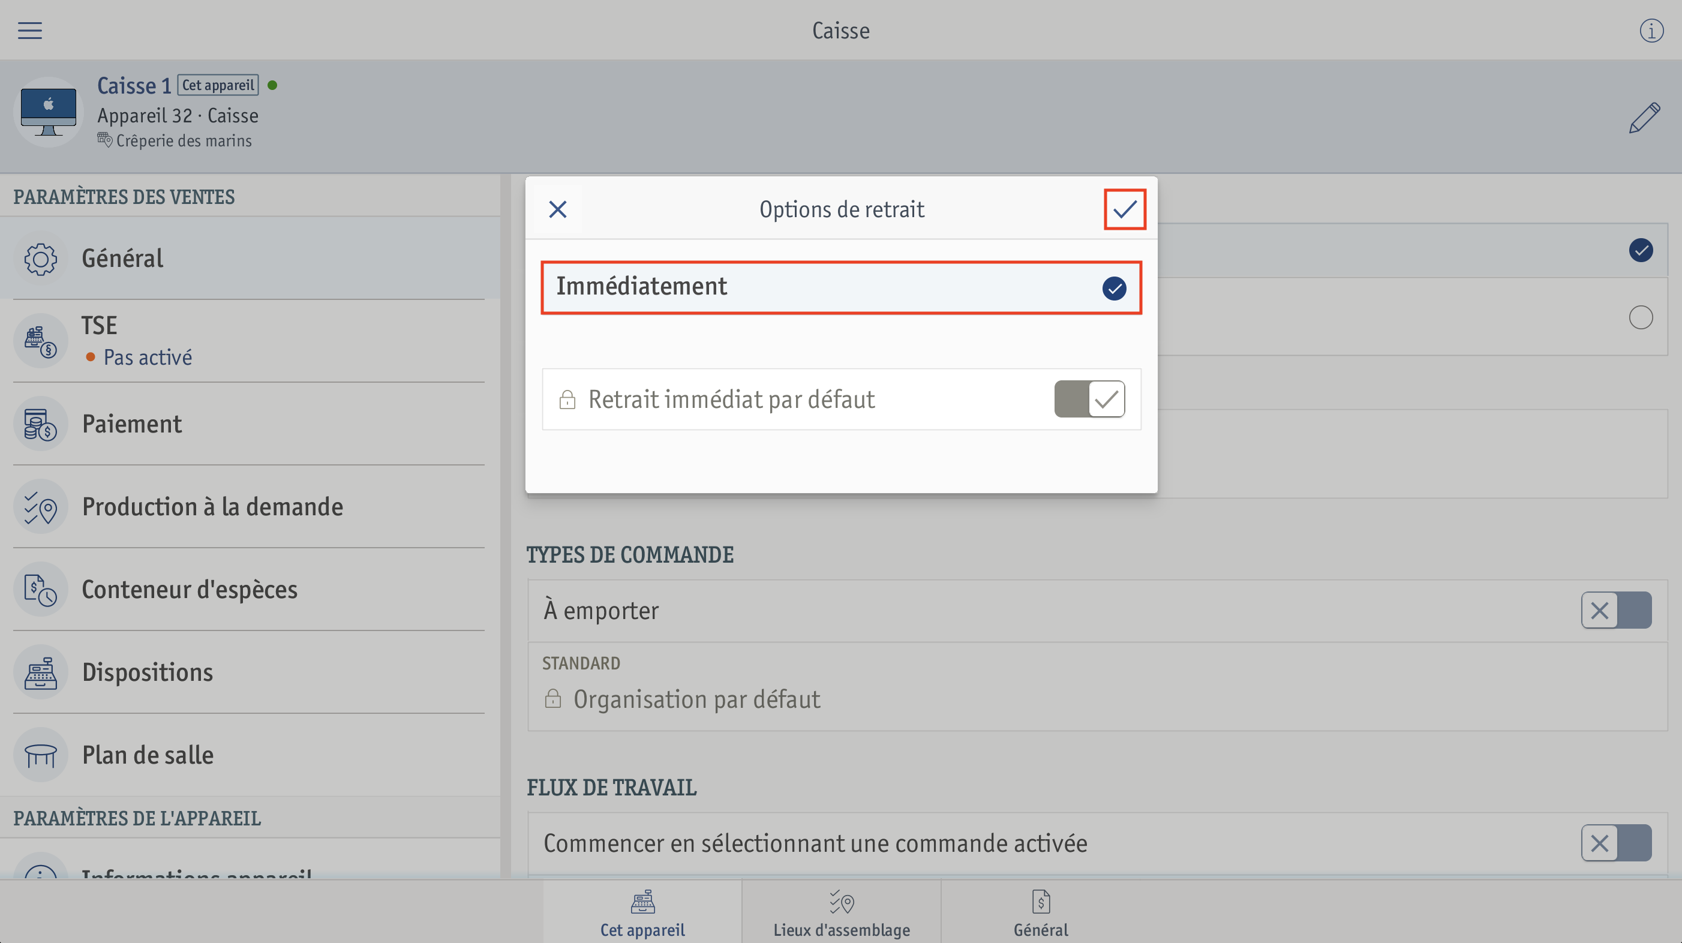The height and width of the screenshot is (943, 1682).
Task: Click the Caisse 1 device thumbnail
Action: pos(49,112)
